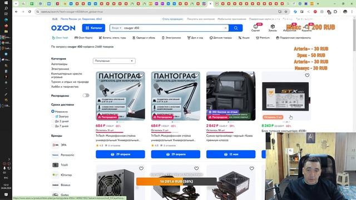This screenshot has width=356, height=200.
Task: Select the Неважно delivery radio button
Action: point(53,111)
